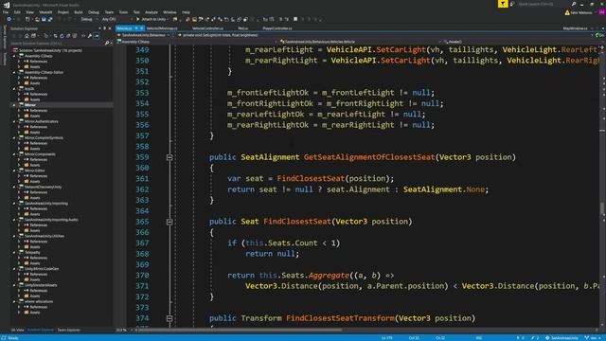
Task: Select the Mirror project in Solution Explorer
Action: coord(30,105)
